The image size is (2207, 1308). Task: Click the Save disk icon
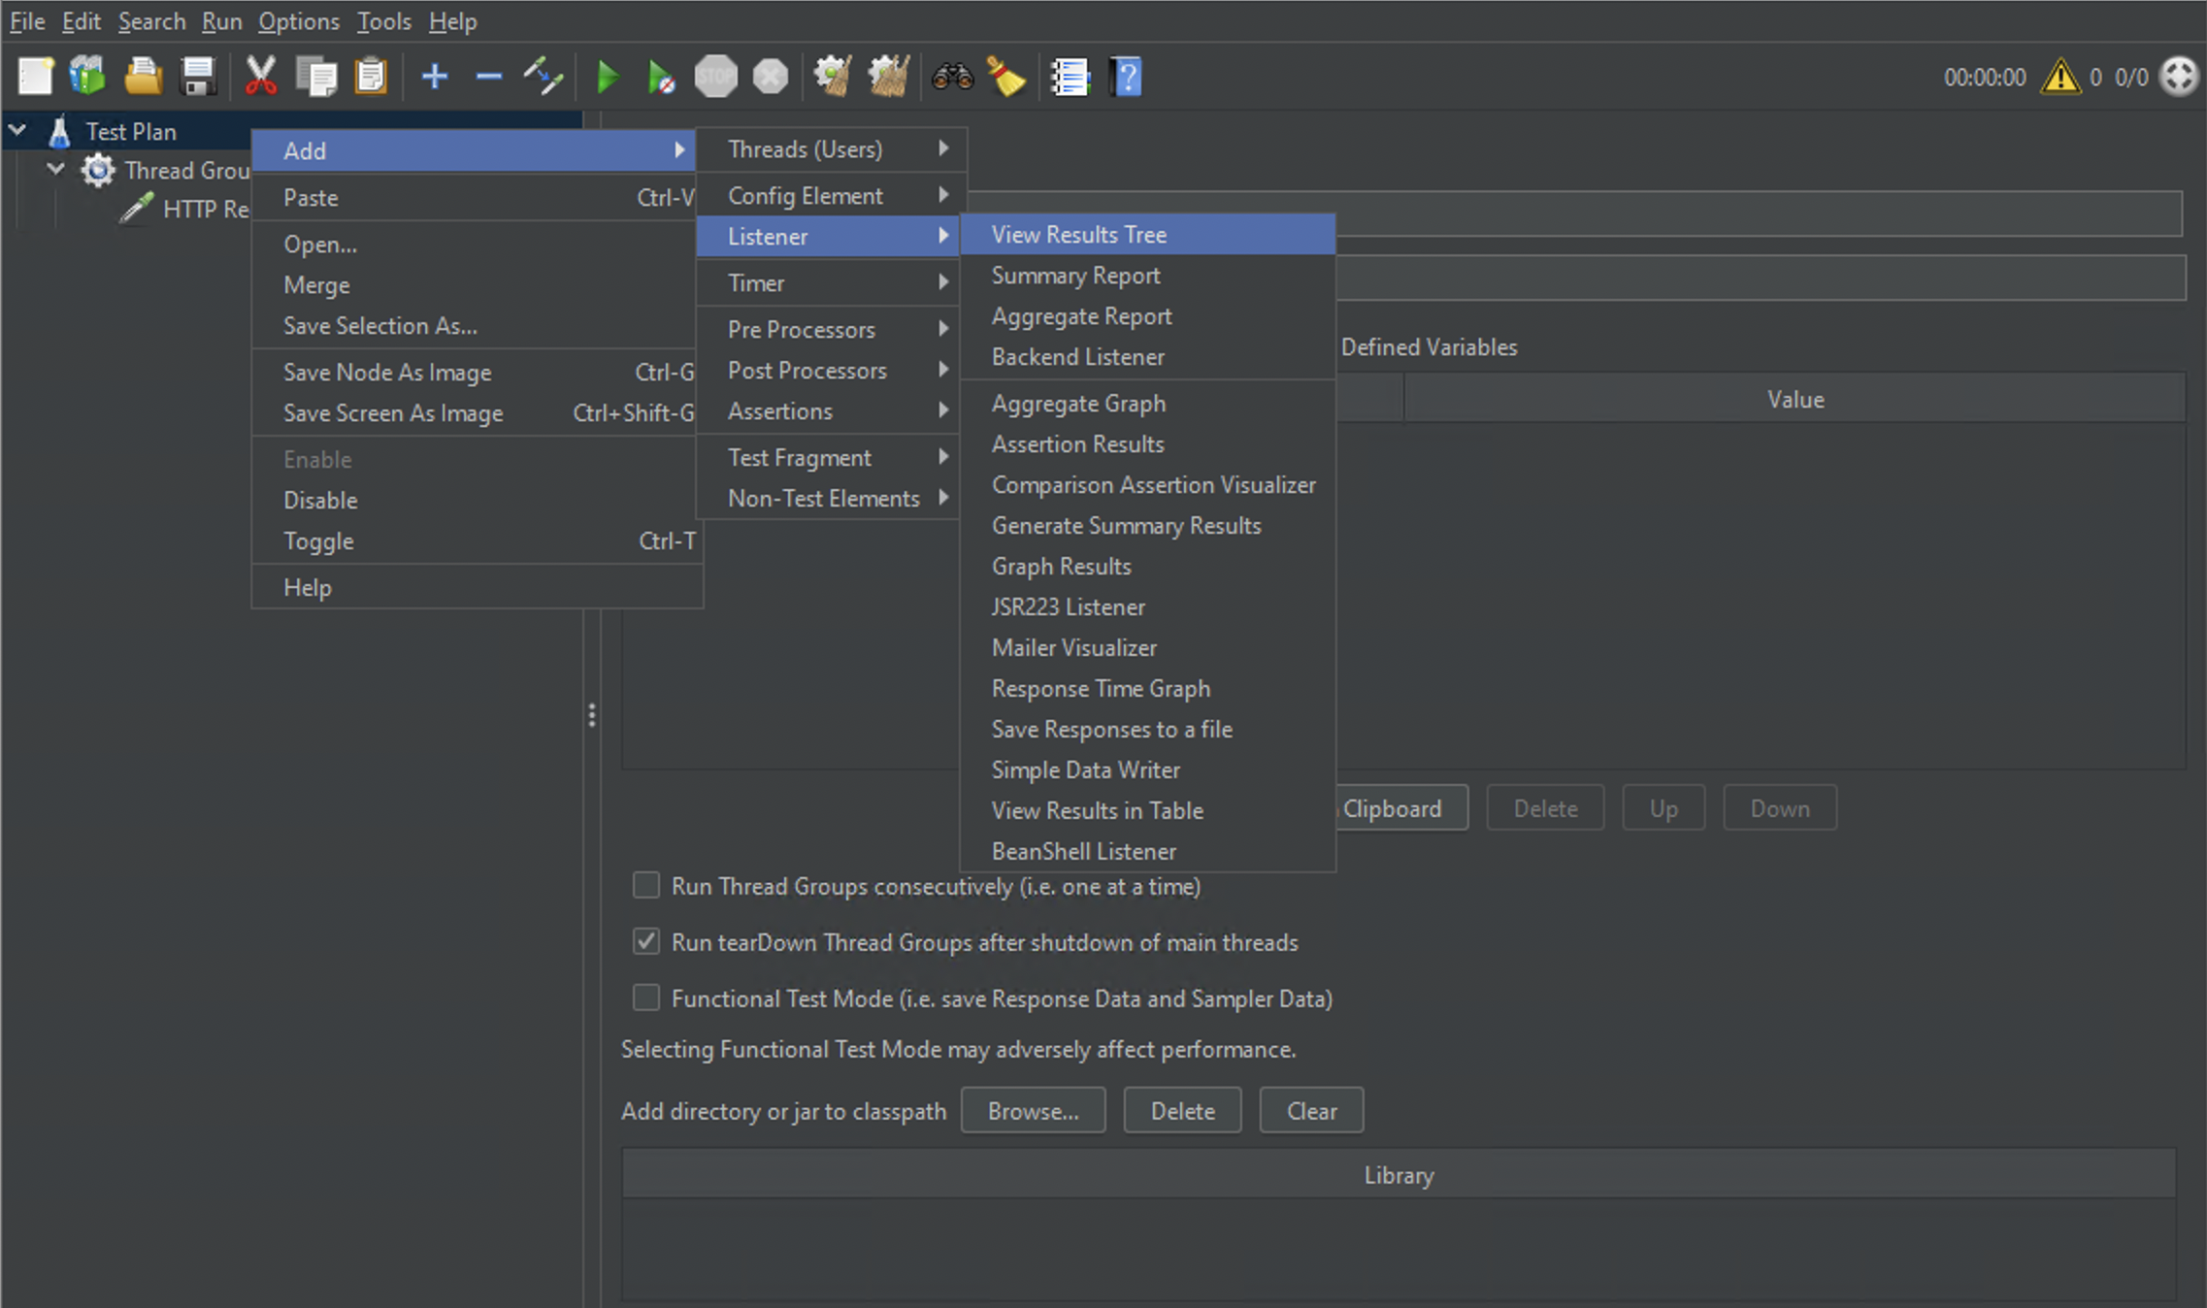(x=198, y=77)
